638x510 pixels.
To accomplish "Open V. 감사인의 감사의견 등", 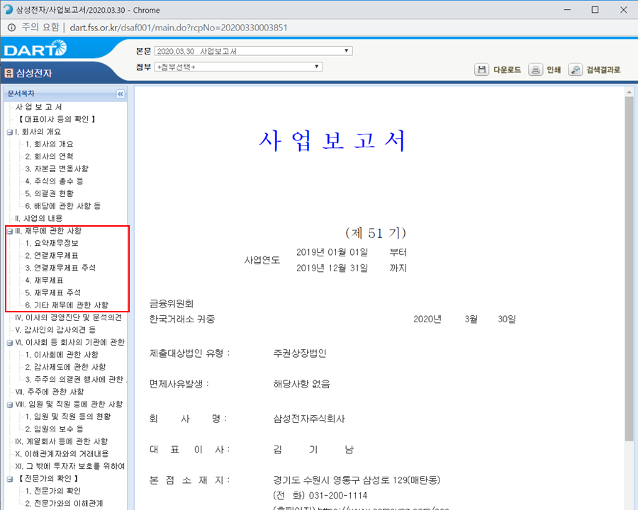I will click(55, 330).
